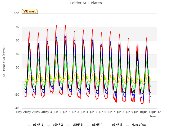Click the pSHF 1 red legend swatch
The width and height of the screenshot is (173, 130).
(29, 125)
